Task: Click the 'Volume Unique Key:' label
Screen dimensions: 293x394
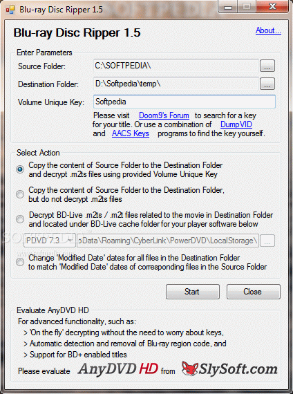Action: coord(51,102)
